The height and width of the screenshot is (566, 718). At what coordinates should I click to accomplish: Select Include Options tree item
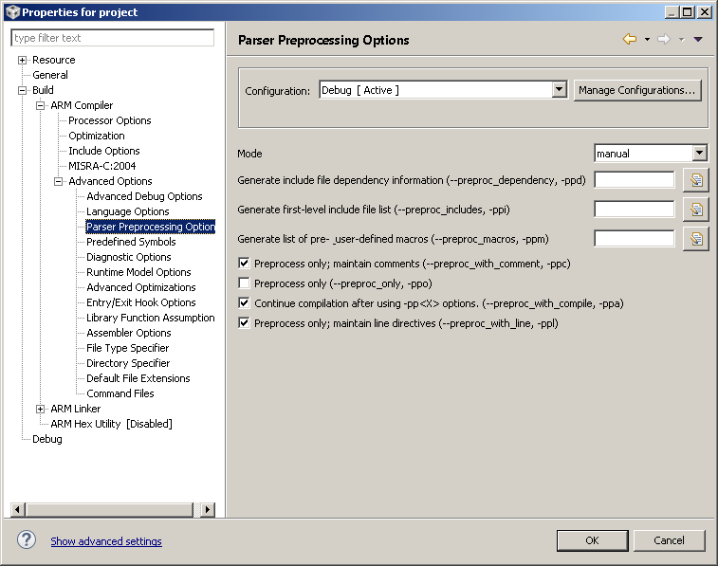pyautogui.click(x=104, y=151)
